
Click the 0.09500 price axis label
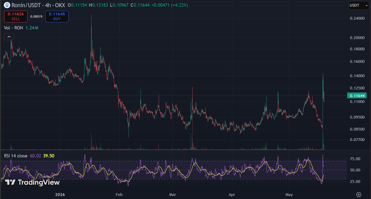(357, 117)
